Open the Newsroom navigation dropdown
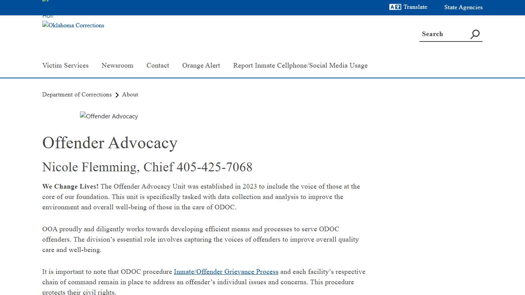The height and width of the screenshot is (295, 525). point(117,65)
